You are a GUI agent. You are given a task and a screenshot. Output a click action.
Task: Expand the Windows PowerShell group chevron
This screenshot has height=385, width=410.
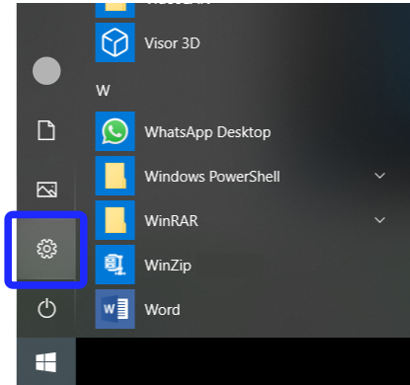379,176
